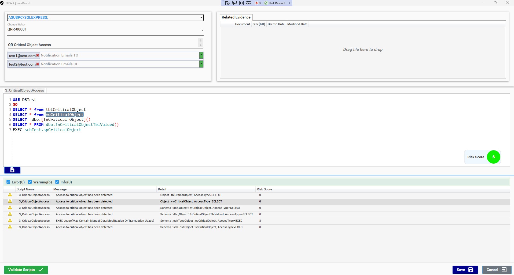
Task: Remove test2@test.com from Notification Emails CC
Action: click(38, 64)
